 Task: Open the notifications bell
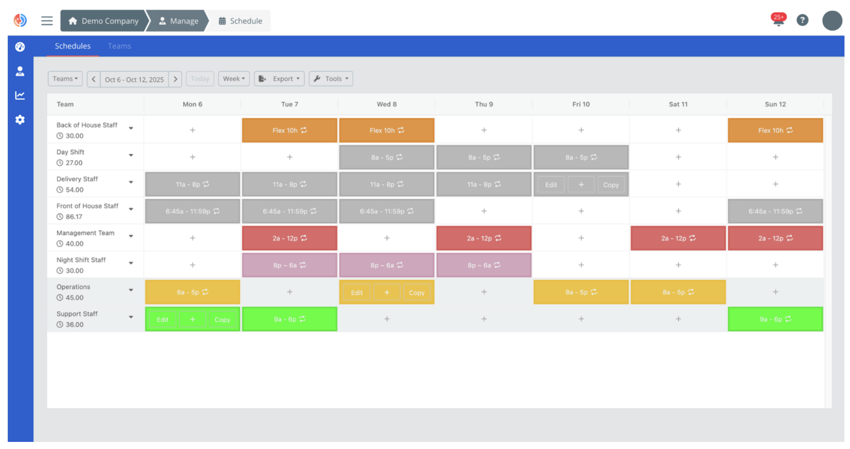[778, 21]
